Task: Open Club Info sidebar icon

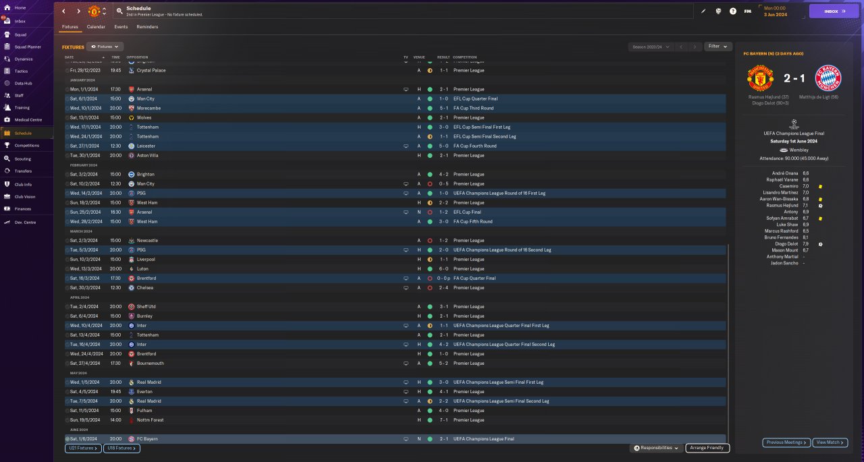Action: 6,184
